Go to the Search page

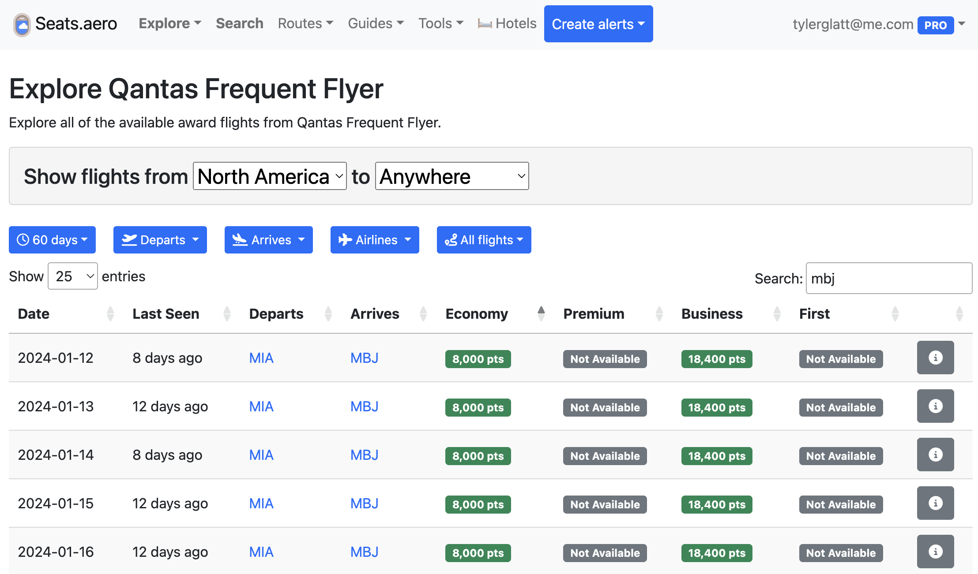pos(240,23)
